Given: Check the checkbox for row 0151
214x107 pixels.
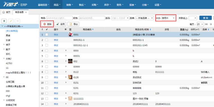Looking at the screenshot, I should point(47,83).
